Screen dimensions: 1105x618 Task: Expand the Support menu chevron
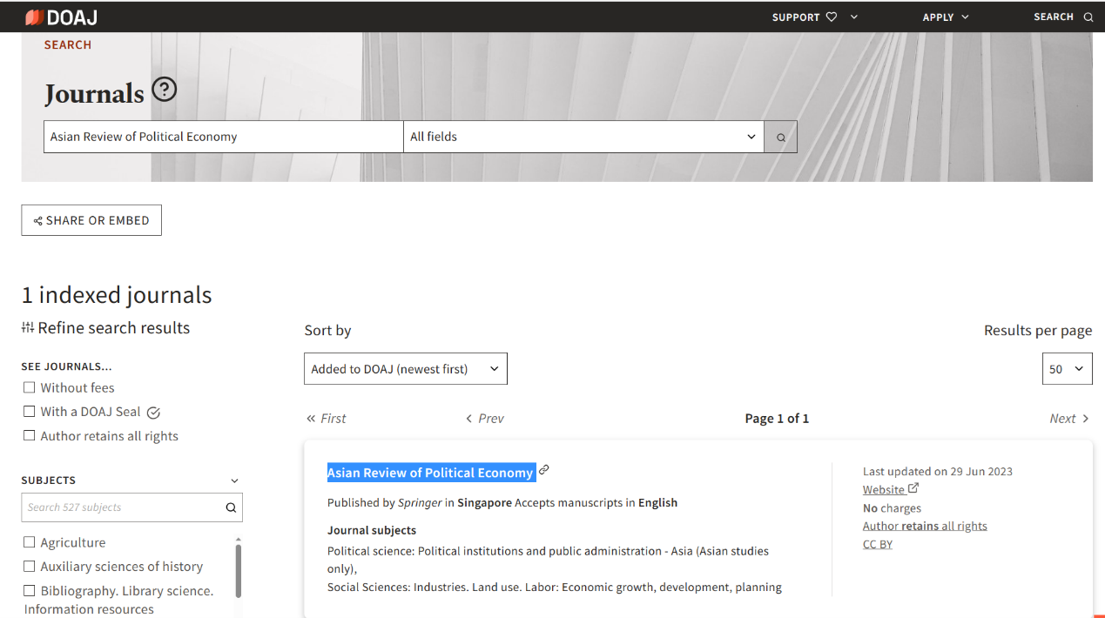854,17
